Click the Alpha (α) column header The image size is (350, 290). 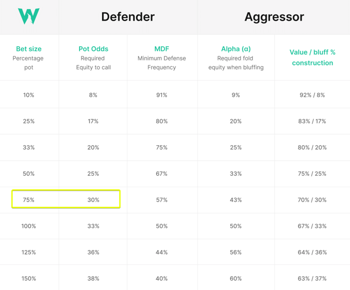235,49
